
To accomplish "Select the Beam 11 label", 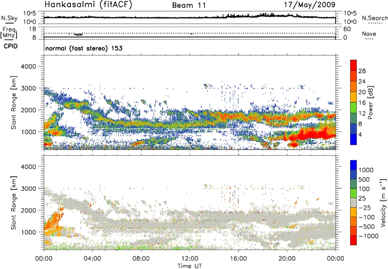I will [189, 5].
